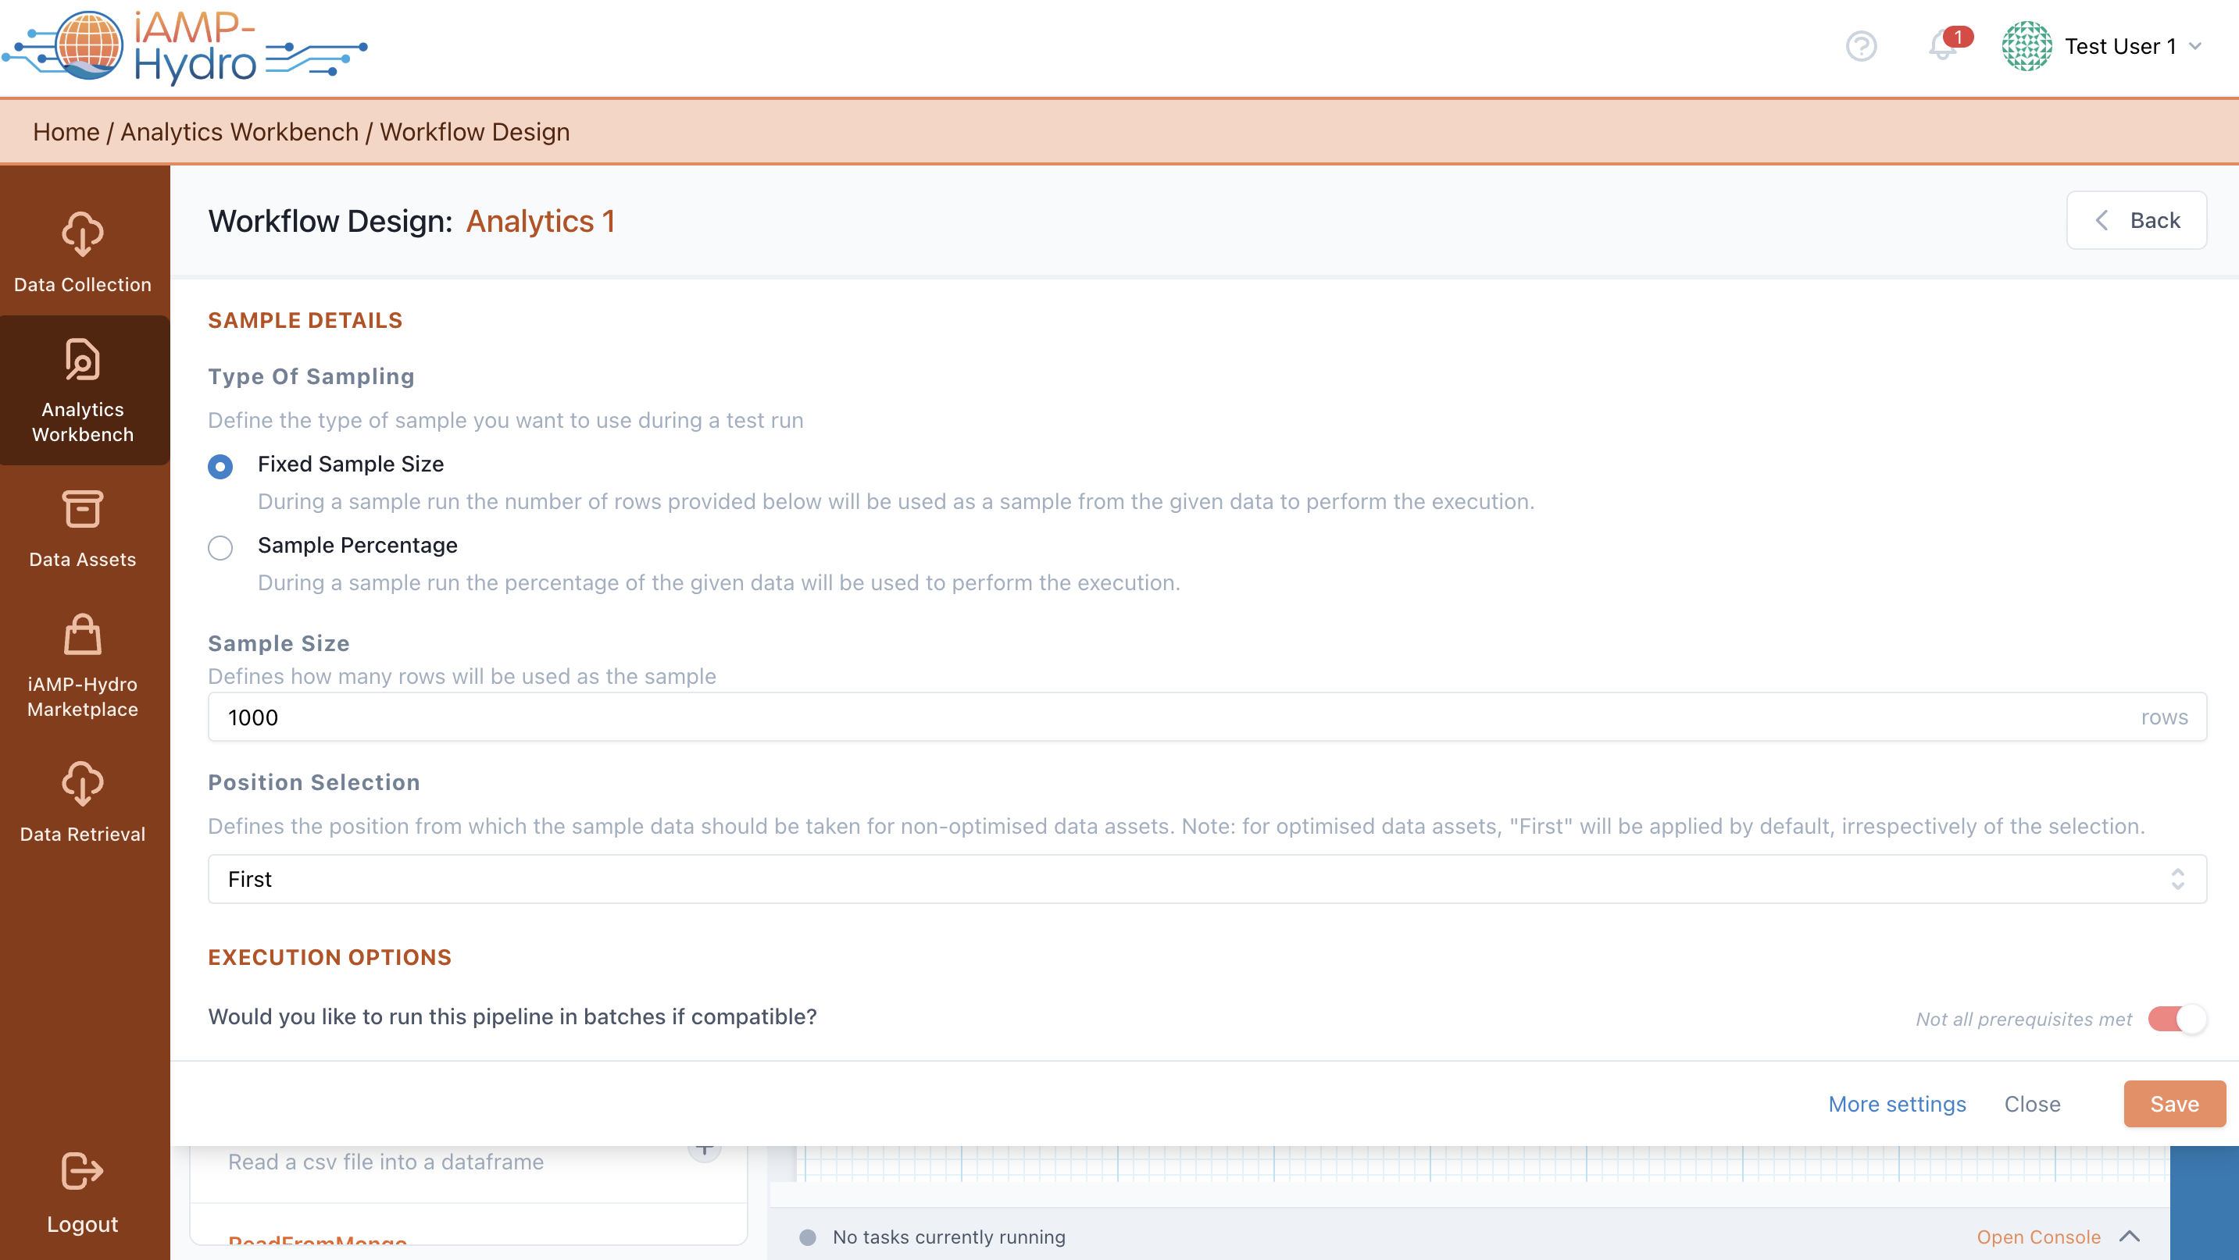Open the More settings link
This screenshot has height=1260, width=2239.
click(1897, 1104)
